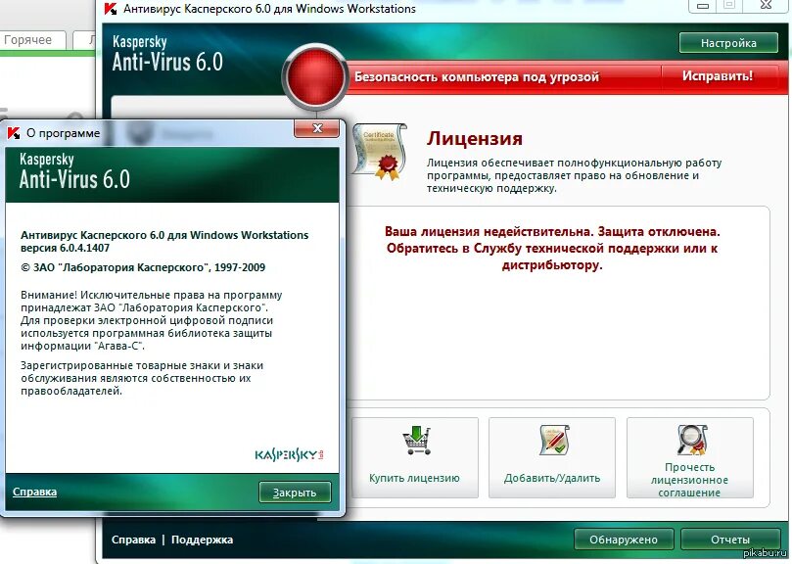Click the red security status indicator light

(315, 77)
